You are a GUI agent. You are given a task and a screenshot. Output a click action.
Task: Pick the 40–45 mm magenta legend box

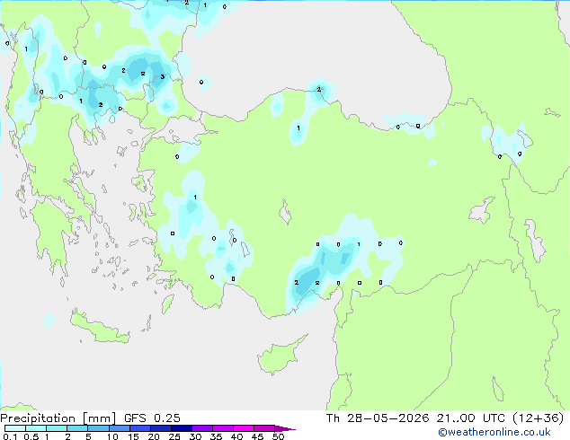[x=244, y=428]
